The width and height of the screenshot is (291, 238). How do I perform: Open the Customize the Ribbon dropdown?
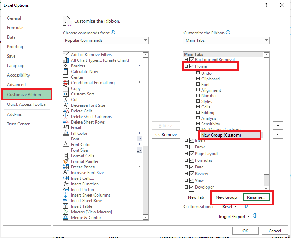pyautogui.click(x=226, y=40)
